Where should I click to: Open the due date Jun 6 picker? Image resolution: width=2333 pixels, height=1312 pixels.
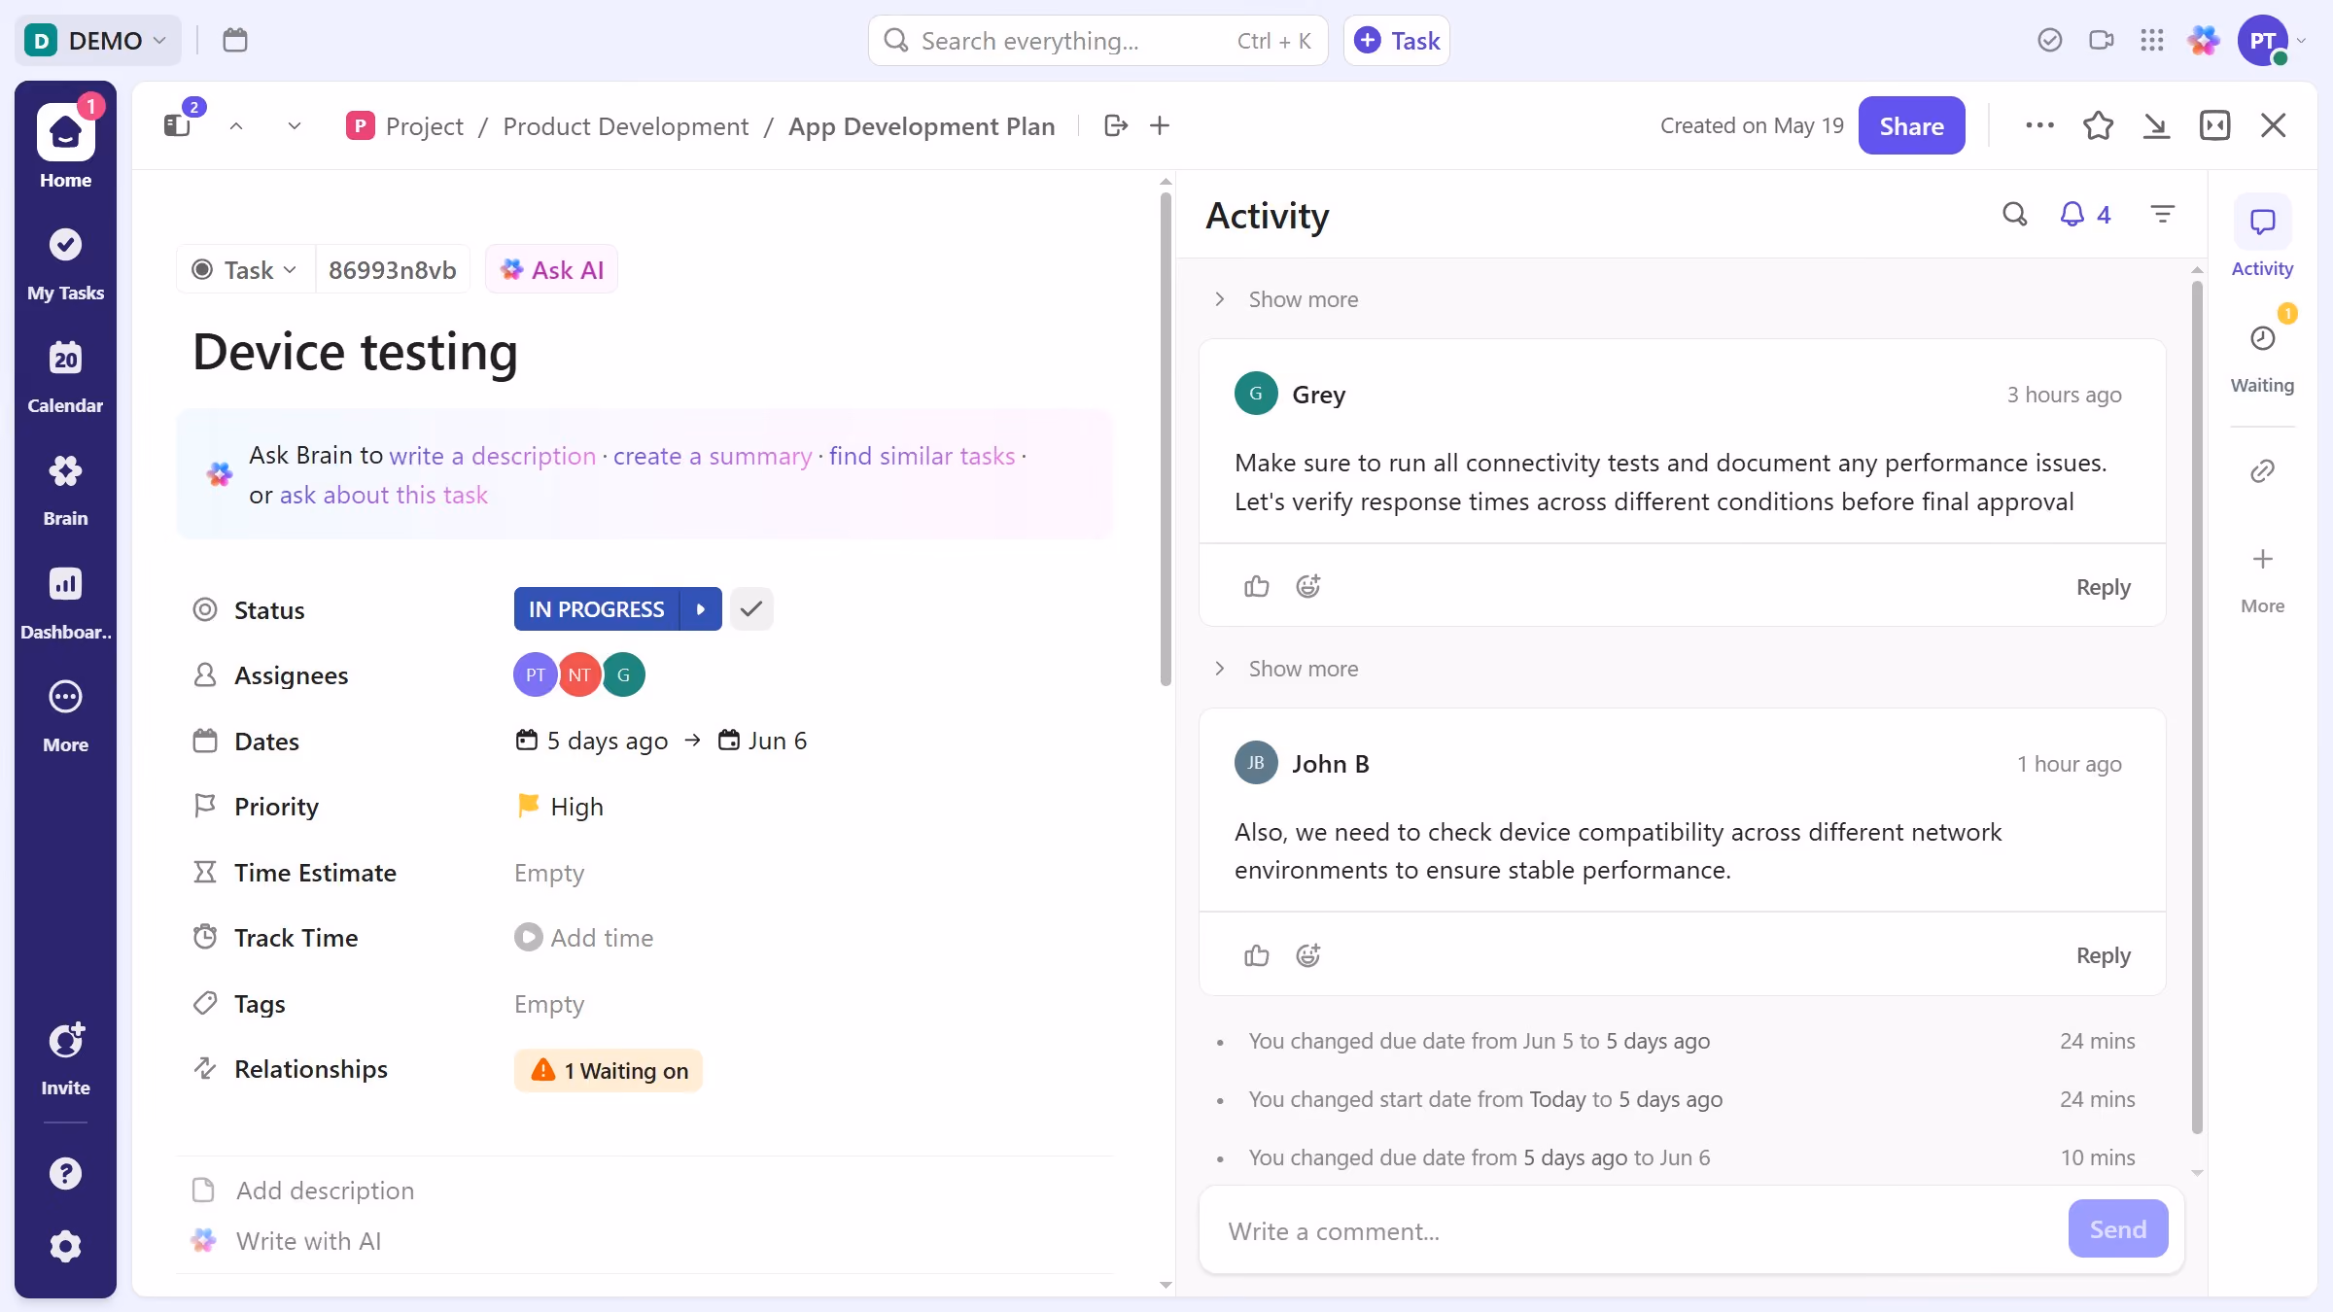(x=762, y=741)
